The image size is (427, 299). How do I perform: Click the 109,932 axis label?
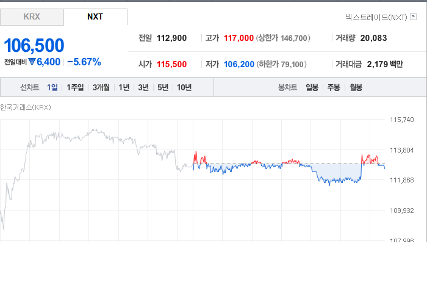pyautogui.click(x=401, y=211)
